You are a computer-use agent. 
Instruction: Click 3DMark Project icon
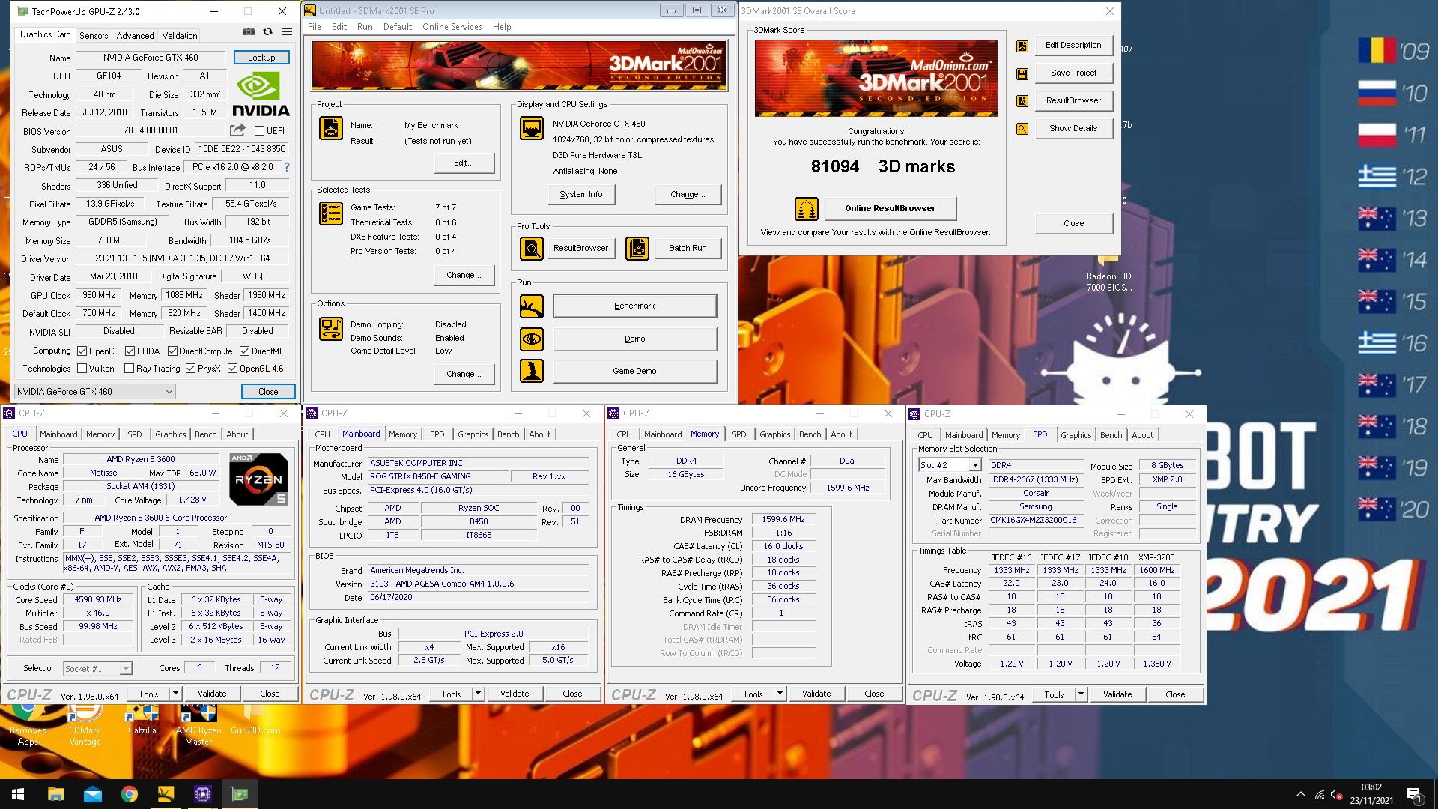[x=331, y=129]
